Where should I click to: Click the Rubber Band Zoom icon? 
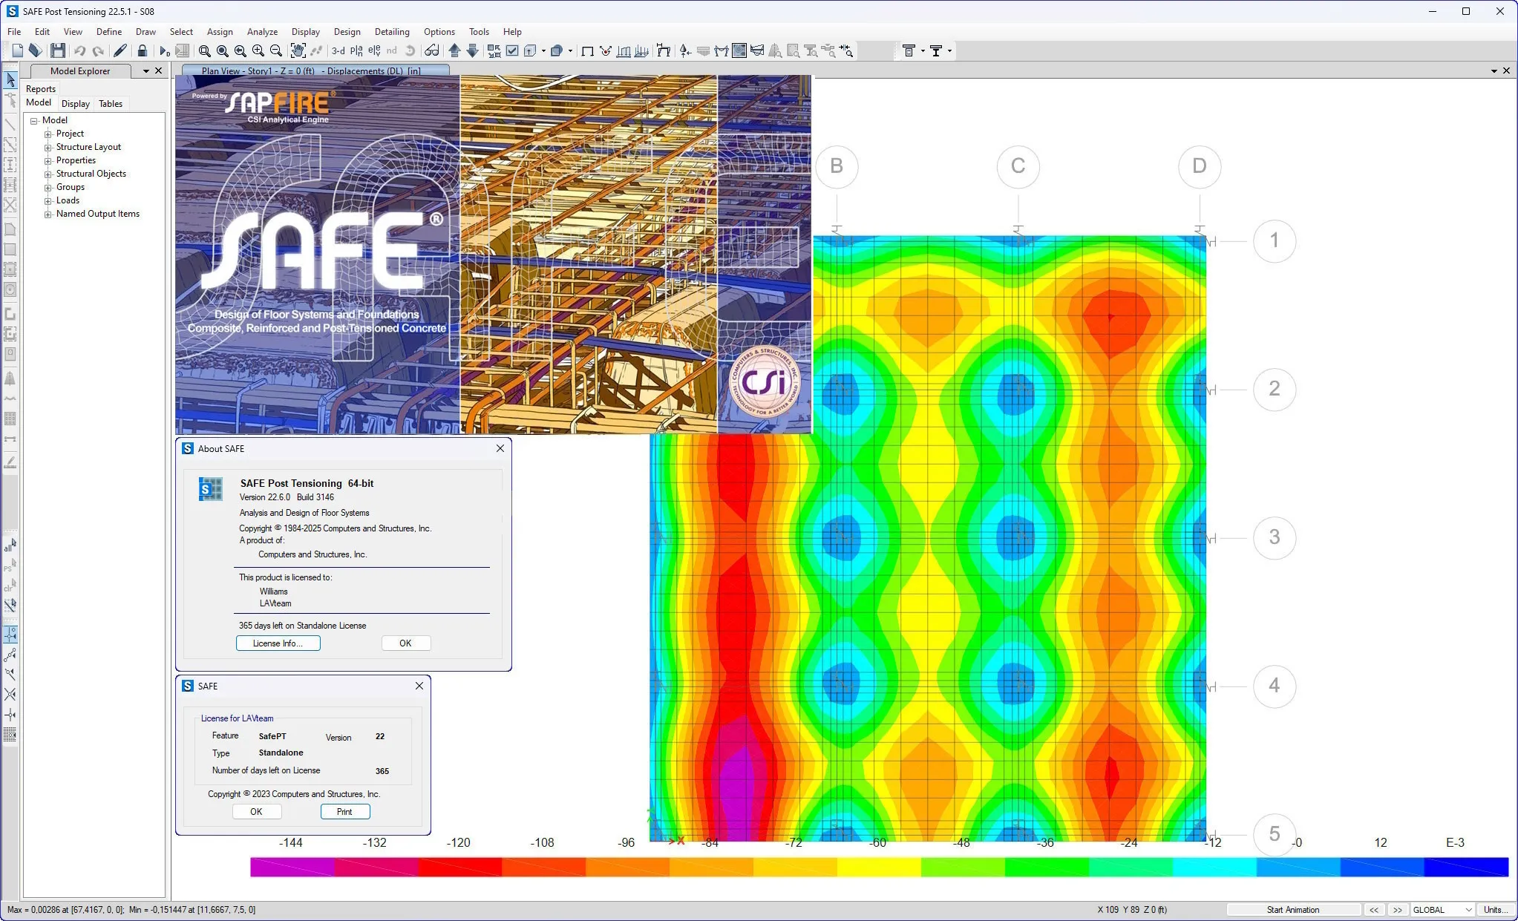click(x=204, y=51)
